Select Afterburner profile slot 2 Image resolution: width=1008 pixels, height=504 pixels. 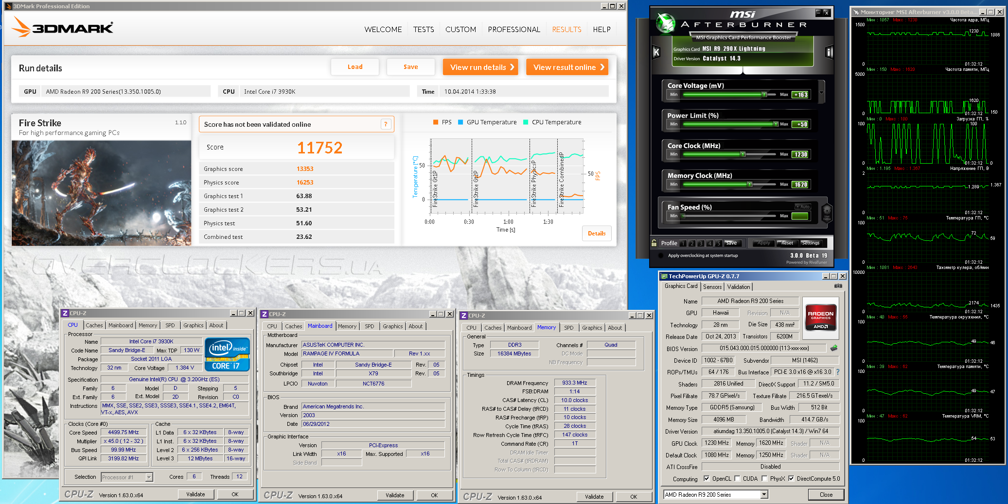pos(692,243)
